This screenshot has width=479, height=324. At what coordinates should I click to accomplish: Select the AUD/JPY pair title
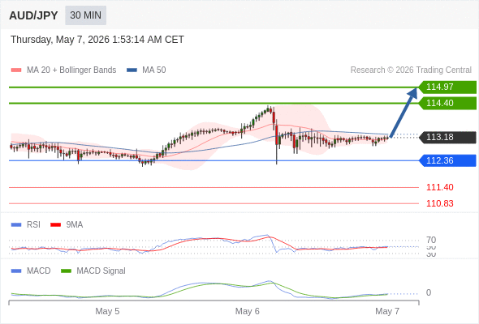[33, 15]
